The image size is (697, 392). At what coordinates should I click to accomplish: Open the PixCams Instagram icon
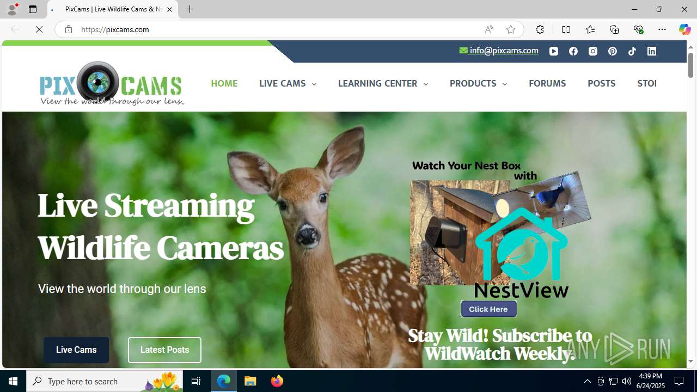pyautogui.click(x=593, y=51)
